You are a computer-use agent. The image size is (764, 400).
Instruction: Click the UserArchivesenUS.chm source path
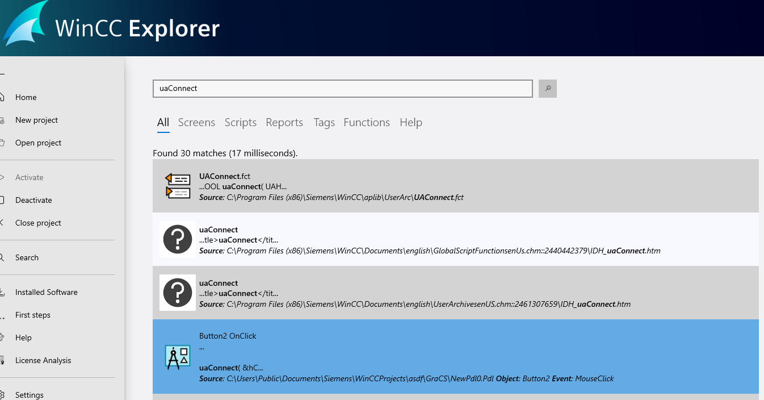point(415,304)
